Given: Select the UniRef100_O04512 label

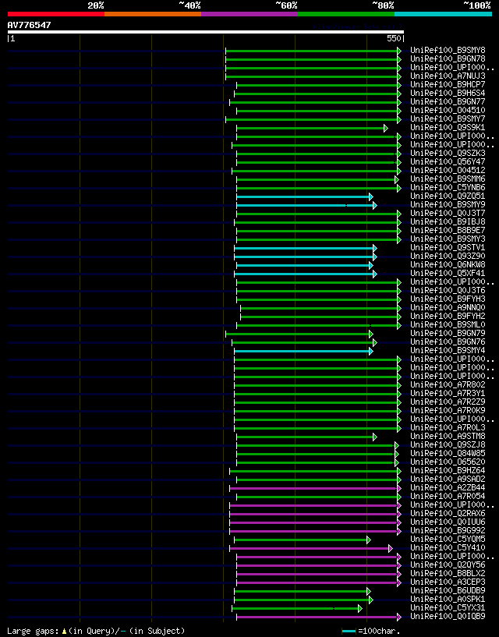Looking at the screenshot, I should 448,170.
